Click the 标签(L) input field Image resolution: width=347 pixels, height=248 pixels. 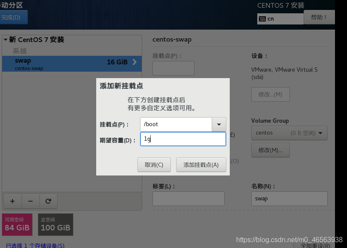click(188, 199)
